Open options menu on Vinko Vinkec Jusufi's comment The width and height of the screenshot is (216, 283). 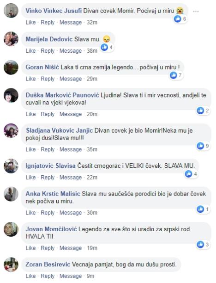coord(196,11)
